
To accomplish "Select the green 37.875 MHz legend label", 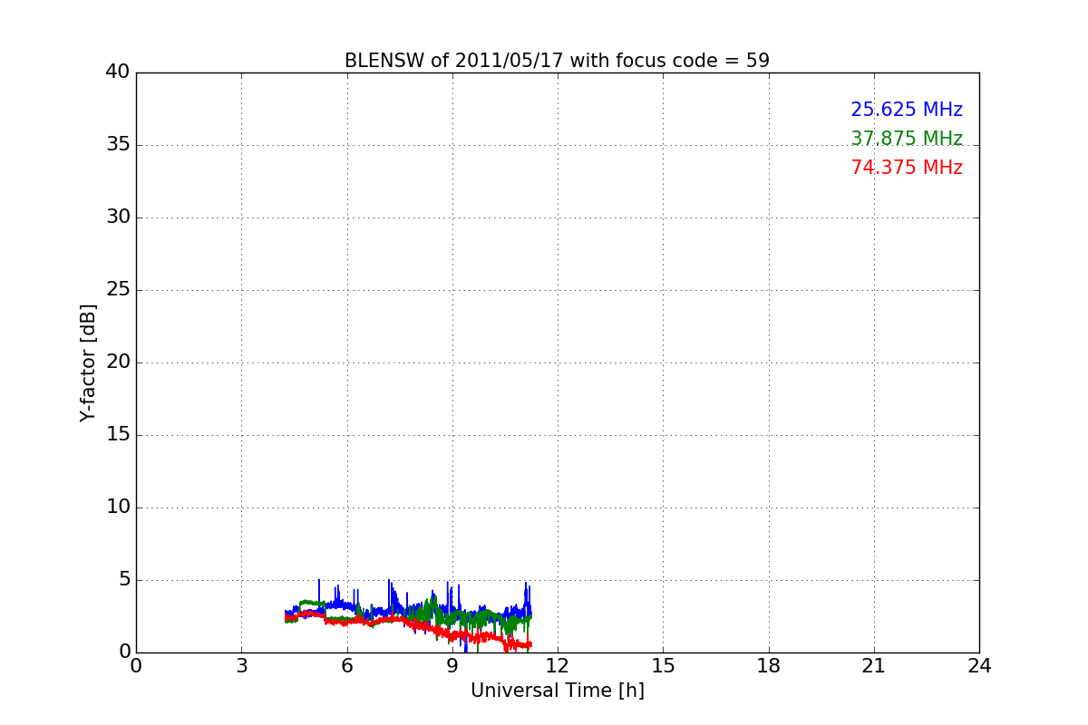I will [x=907, y=139].
